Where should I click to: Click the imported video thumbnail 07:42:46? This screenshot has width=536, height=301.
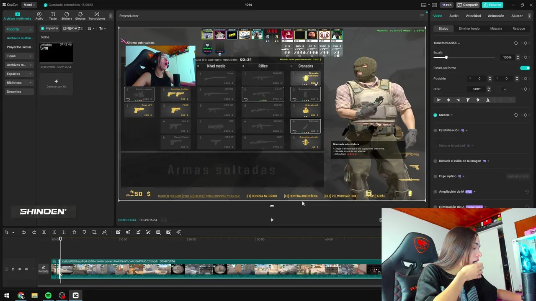tap(56, 52)
